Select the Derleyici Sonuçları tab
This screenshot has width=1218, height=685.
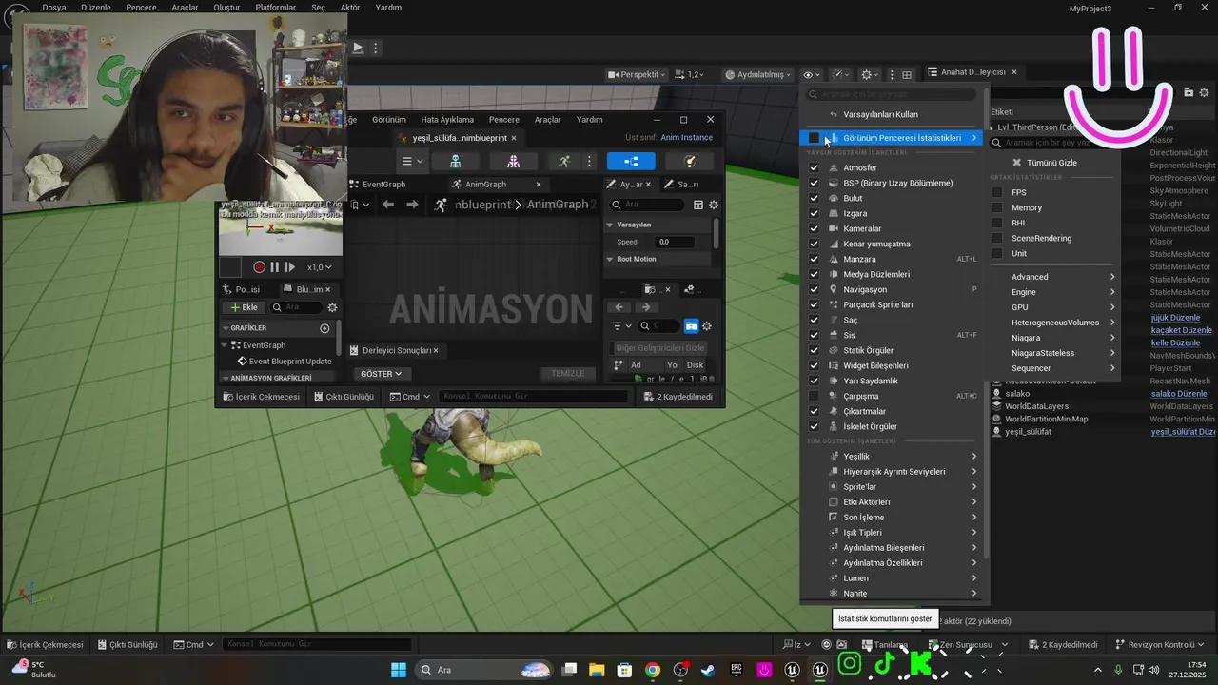[396, 350]
